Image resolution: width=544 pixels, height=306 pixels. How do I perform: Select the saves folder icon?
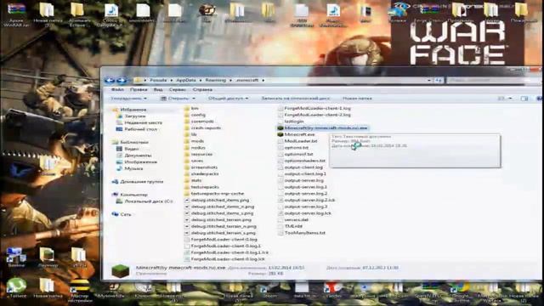[187, 161]
